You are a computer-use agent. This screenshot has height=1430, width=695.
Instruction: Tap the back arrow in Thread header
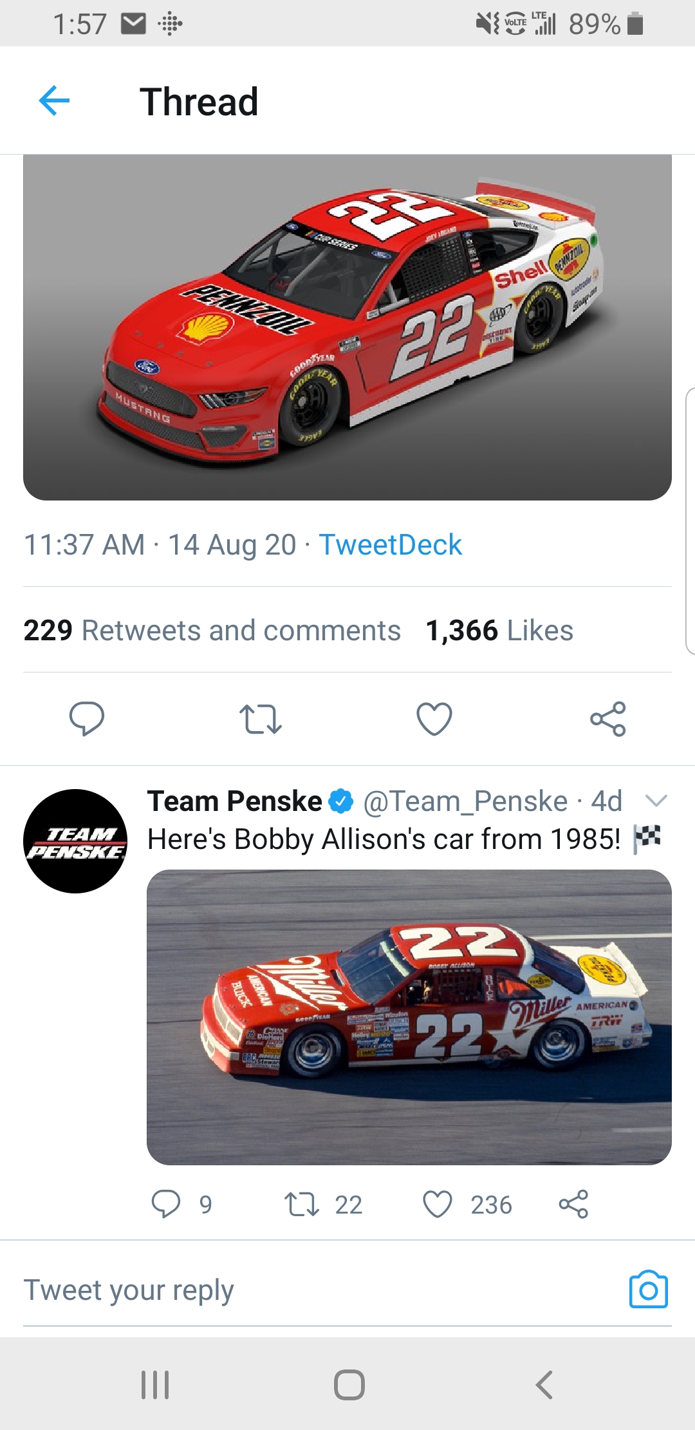coord(54,100)
